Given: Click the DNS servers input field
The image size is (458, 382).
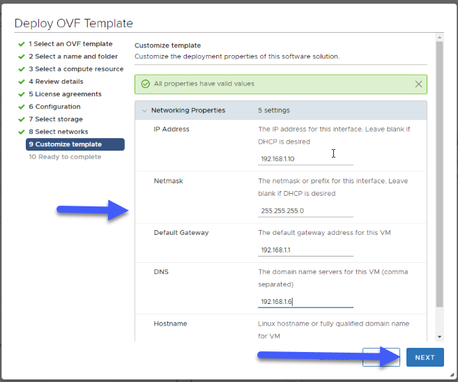Looking at the screenshot, I should point(305,302).
